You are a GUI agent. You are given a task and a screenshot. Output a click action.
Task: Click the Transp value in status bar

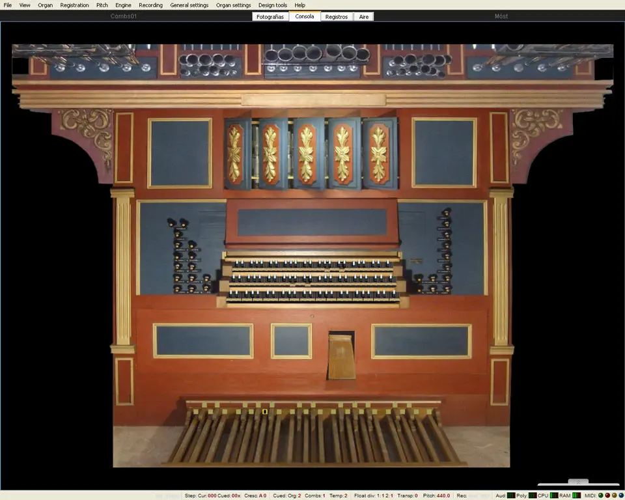[406, 495]
